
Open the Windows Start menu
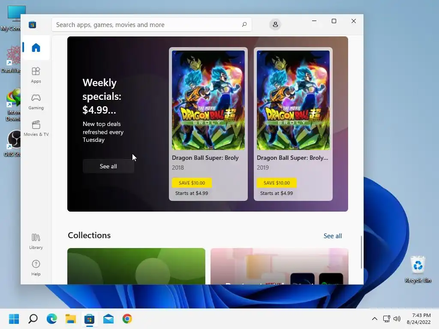click(14, 319)
